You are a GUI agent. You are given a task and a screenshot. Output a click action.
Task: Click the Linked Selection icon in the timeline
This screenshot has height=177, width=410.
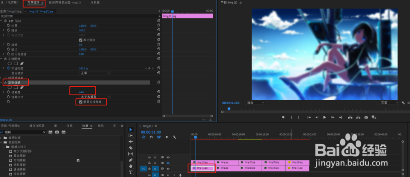click(x=159, y=137)
